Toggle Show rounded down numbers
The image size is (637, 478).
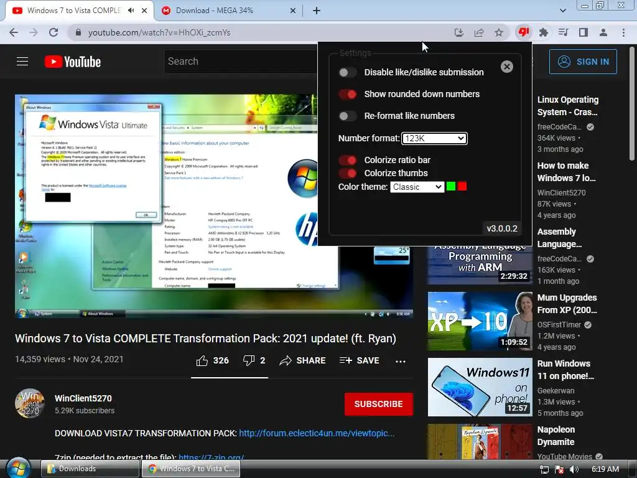(347, 95)
